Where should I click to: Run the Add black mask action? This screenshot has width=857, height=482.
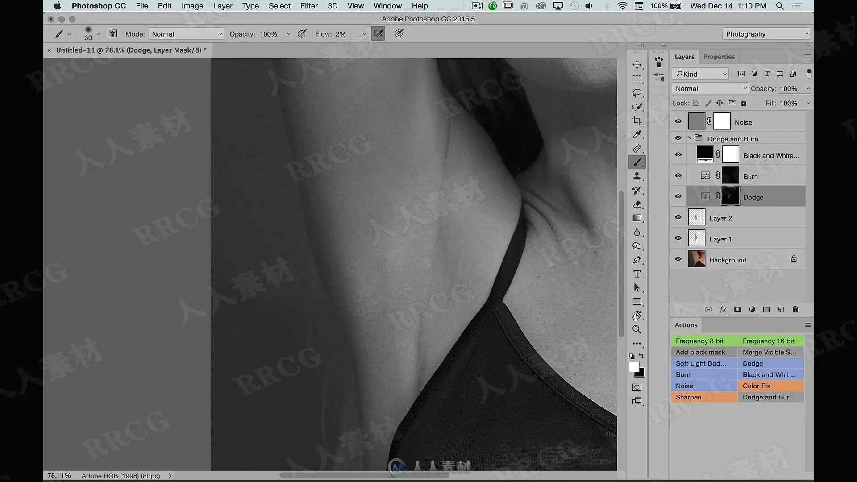[x=704, y=352]
